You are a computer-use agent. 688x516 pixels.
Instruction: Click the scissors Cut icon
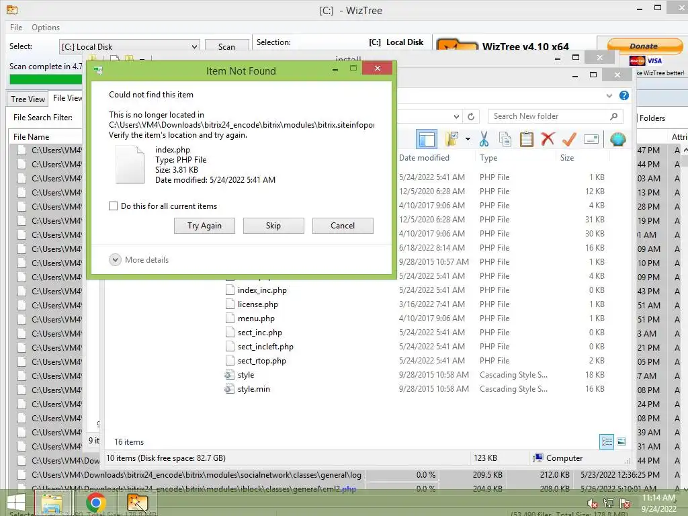click(484, 140)
